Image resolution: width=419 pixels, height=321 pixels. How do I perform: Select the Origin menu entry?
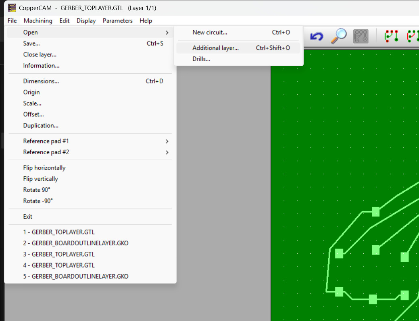pos(90,92)
